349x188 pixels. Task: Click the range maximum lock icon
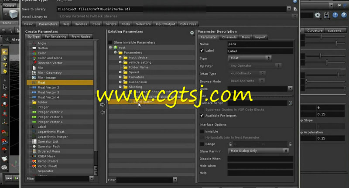coord(290,144)
